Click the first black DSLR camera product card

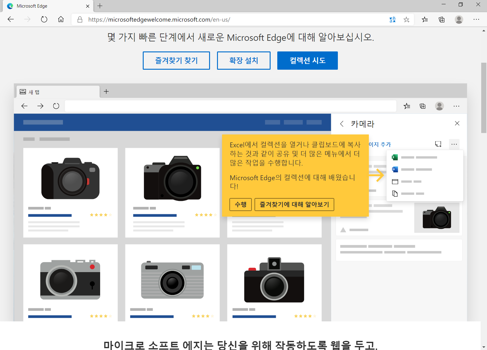click(70, 193)
